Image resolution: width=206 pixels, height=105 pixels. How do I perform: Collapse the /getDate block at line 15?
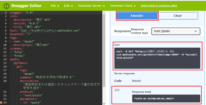(x=8, y=63)
